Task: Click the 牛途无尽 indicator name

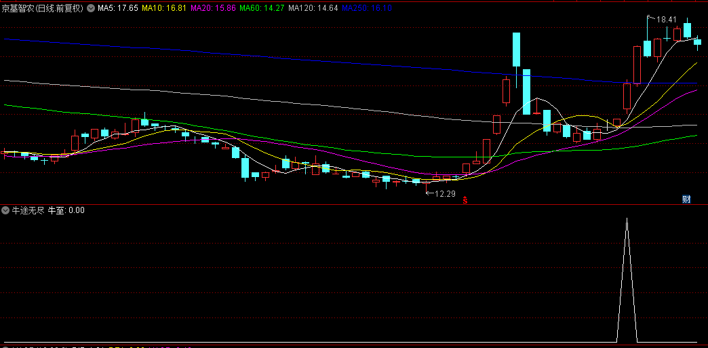Action: 28,210
